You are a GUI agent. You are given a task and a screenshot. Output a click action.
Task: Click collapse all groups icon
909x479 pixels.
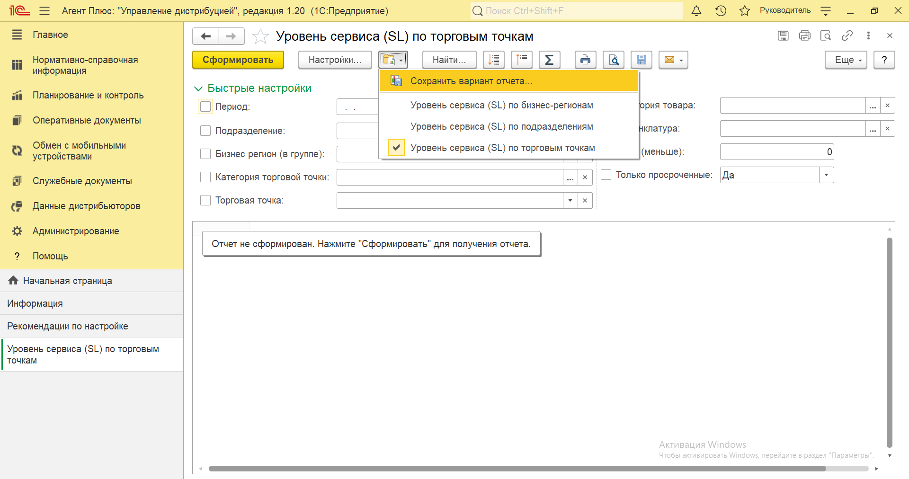click(x=522, y=60)
